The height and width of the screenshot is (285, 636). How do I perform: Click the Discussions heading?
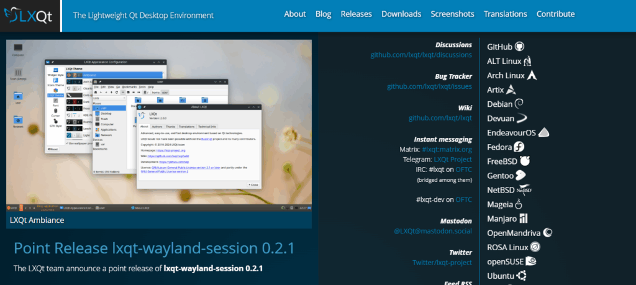coord(454,45)
